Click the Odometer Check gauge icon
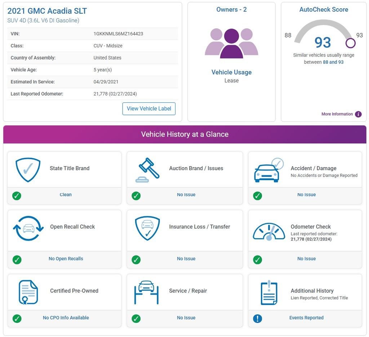 [x=269, y=232]
